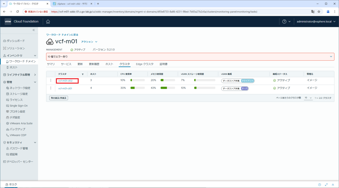Image resolution: width=339 pixels, height=188 pixels.
Task: Click the browser address bar URL
Action: coord(154,12)
